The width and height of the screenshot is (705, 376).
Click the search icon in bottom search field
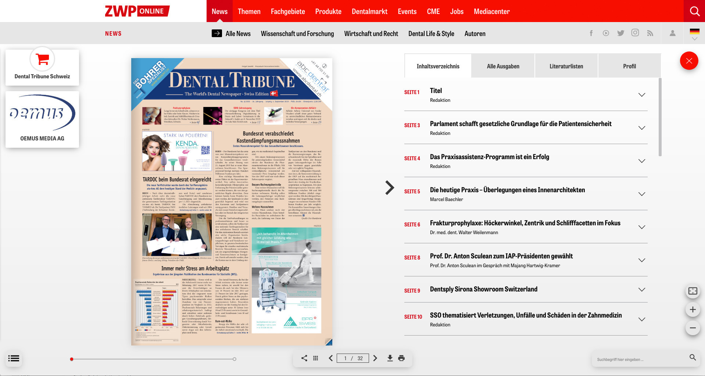[693, 357]
